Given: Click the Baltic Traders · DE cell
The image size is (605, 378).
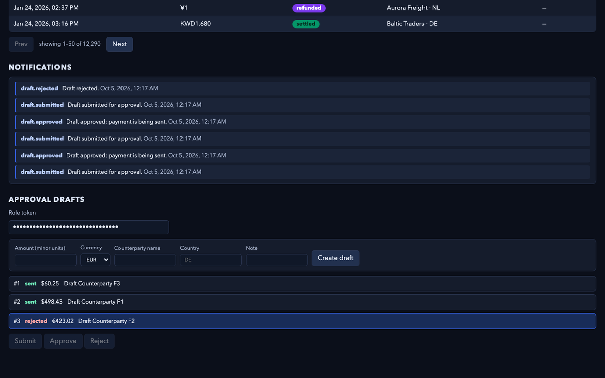Looking at the screenshot, I should [412, 24].
